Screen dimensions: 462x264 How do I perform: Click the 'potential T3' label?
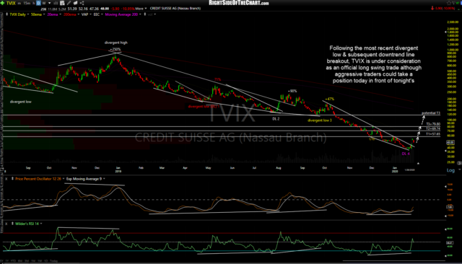(431, 113)
